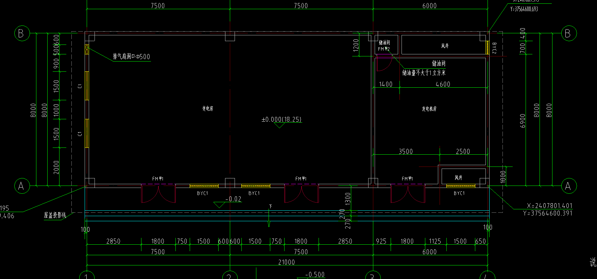
Task: Pick the triangle marker under ±0.000(18.25)
Action: 279,125
